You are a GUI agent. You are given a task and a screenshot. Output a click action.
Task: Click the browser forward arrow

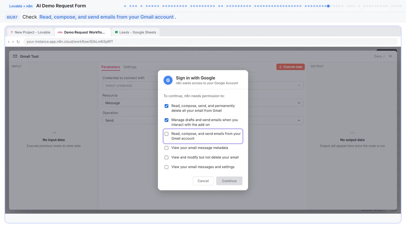(13, 42)
